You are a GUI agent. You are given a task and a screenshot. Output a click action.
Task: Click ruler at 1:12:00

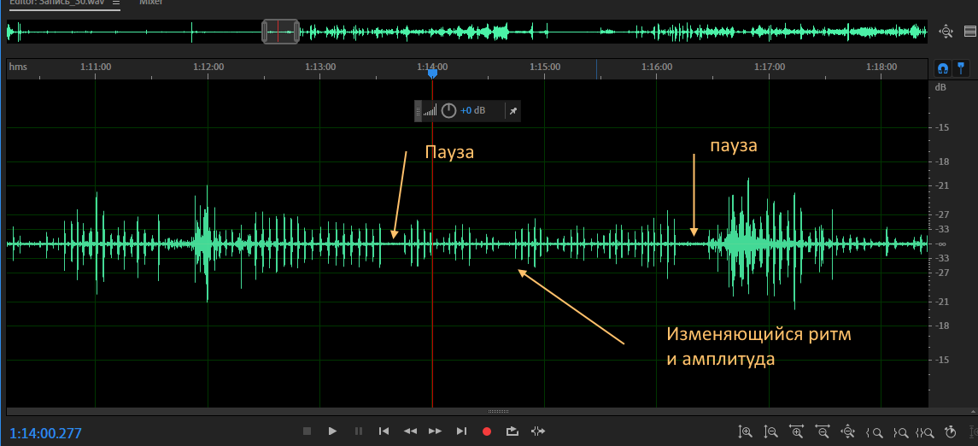coord(208,66)
